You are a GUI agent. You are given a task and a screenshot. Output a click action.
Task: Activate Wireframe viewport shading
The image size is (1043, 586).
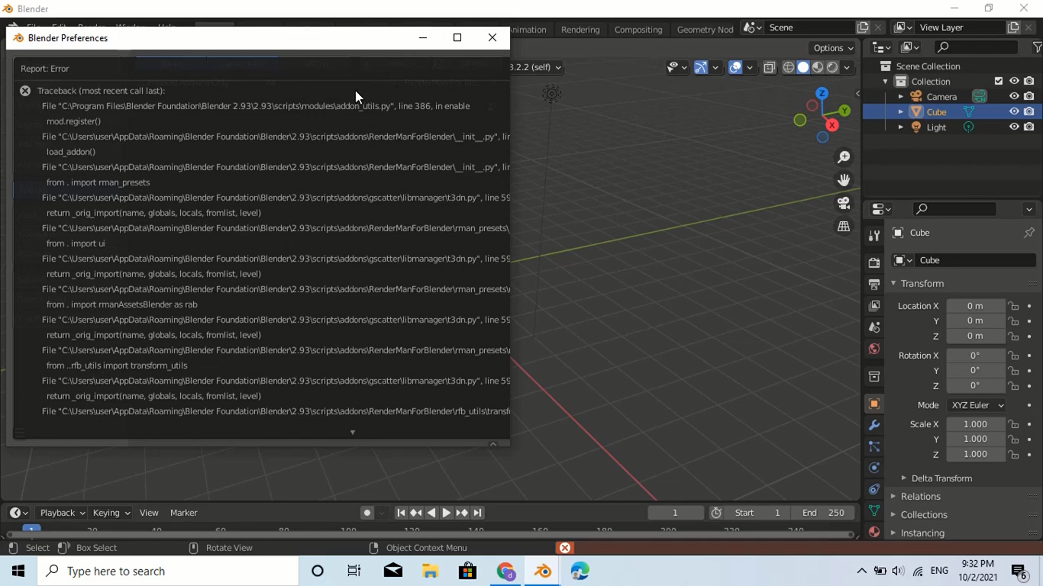[788, 67]
